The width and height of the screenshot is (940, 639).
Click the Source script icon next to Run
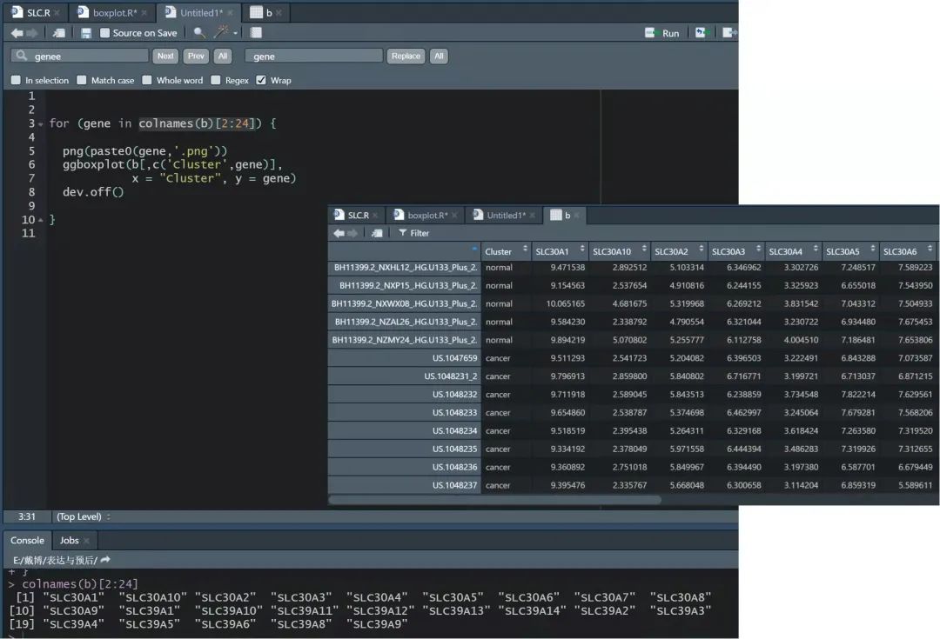point(729,32)
